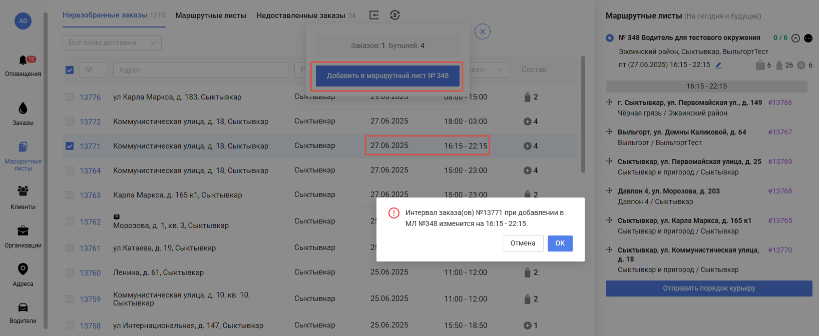This screenshot has width=819, height=336.
Task: Check order 13772 checkbox
Action: (70, 121)
